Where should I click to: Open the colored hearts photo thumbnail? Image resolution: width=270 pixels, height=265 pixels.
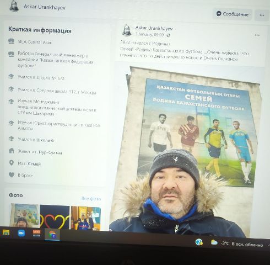click(55, 217)
